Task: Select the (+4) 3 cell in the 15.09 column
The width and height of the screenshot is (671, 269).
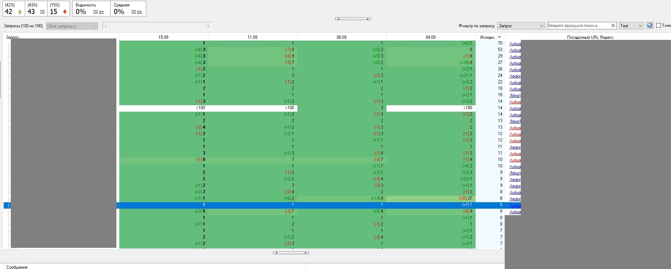Action: pos(163,62)
